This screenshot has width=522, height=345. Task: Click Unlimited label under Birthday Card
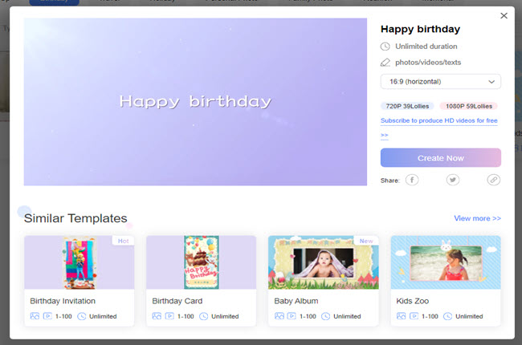point(225,316)
